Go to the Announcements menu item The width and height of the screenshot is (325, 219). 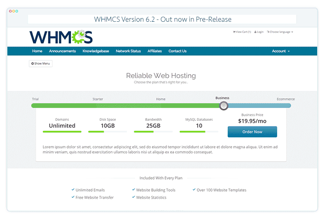coord(62,51)
